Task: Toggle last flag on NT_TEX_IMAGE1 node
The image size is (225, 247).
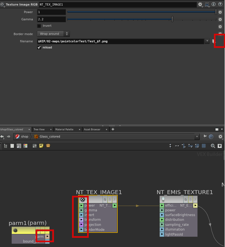Action: coord(115,199)
